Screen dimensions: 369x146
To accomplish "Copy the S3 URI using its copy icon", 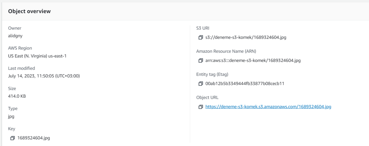I will pos(201,37).
